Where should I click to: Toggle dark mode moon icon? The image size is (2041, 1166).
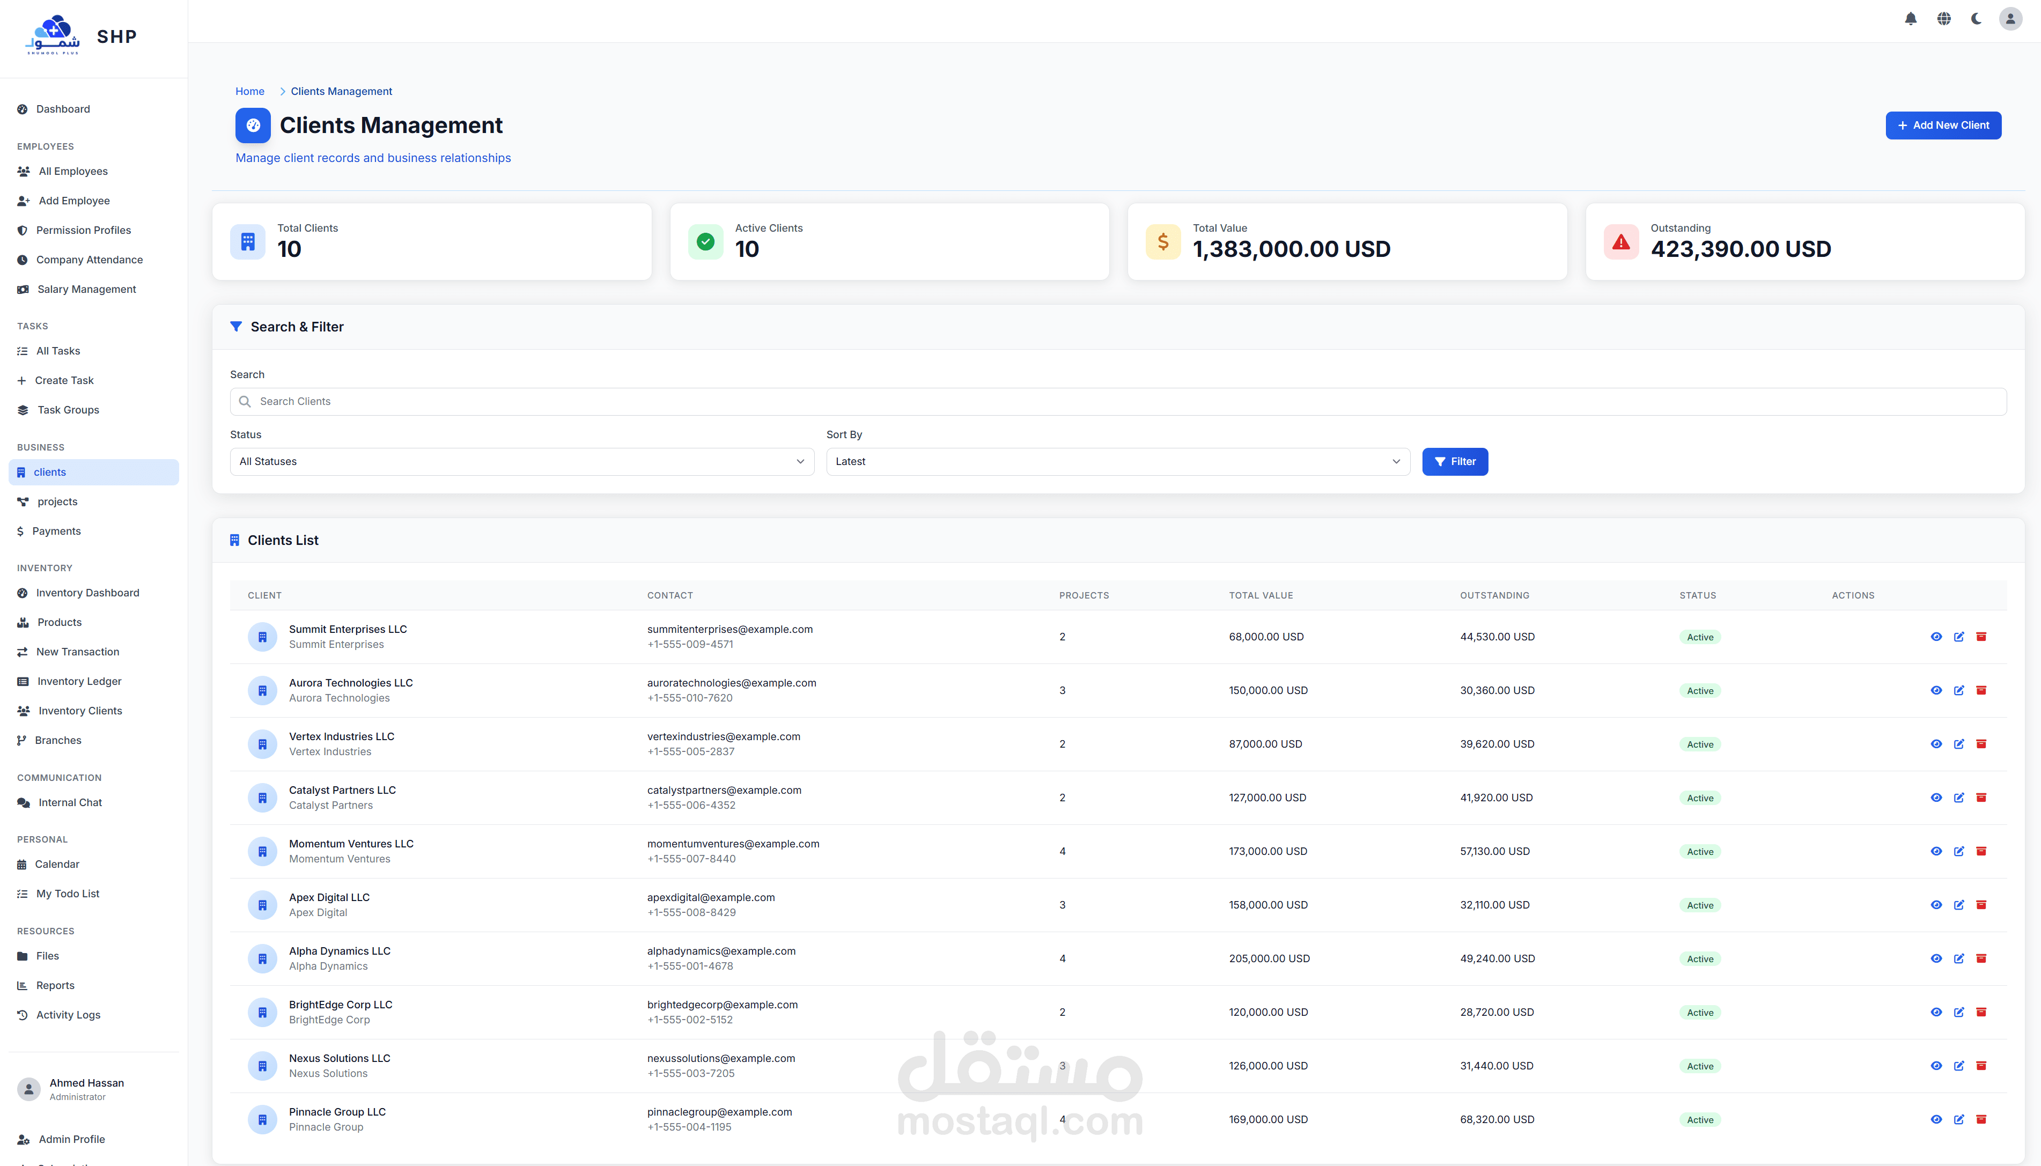pos(1976,18)
